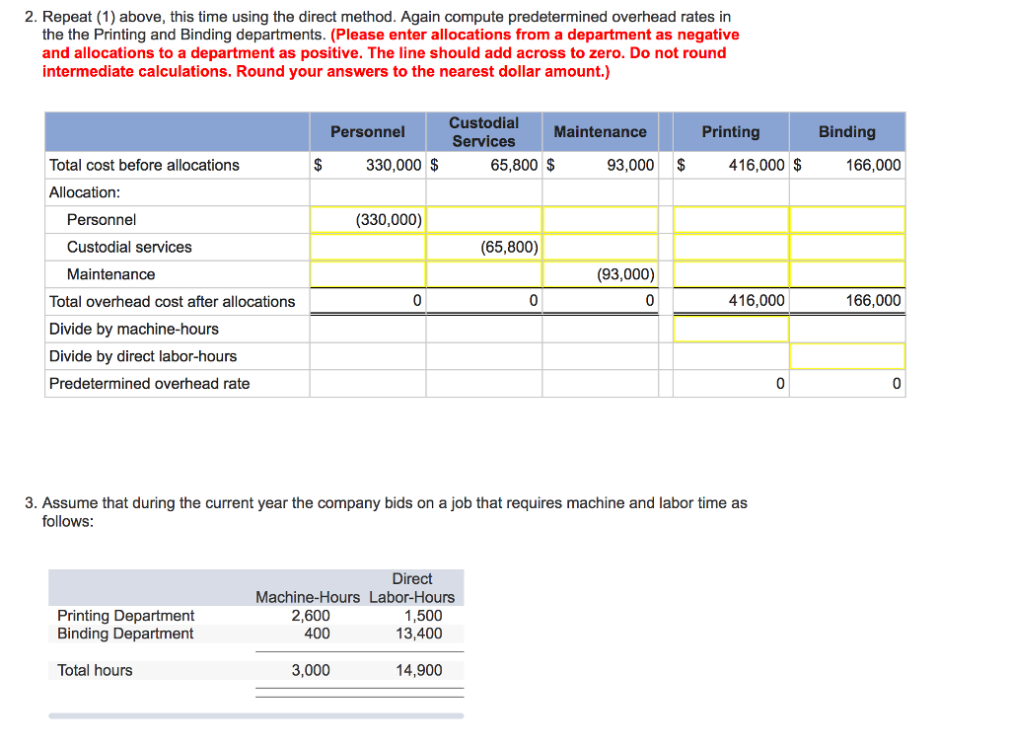Click the Printing column header
The height and width of the screenshot is (748, 1010).
click(731, 132)
